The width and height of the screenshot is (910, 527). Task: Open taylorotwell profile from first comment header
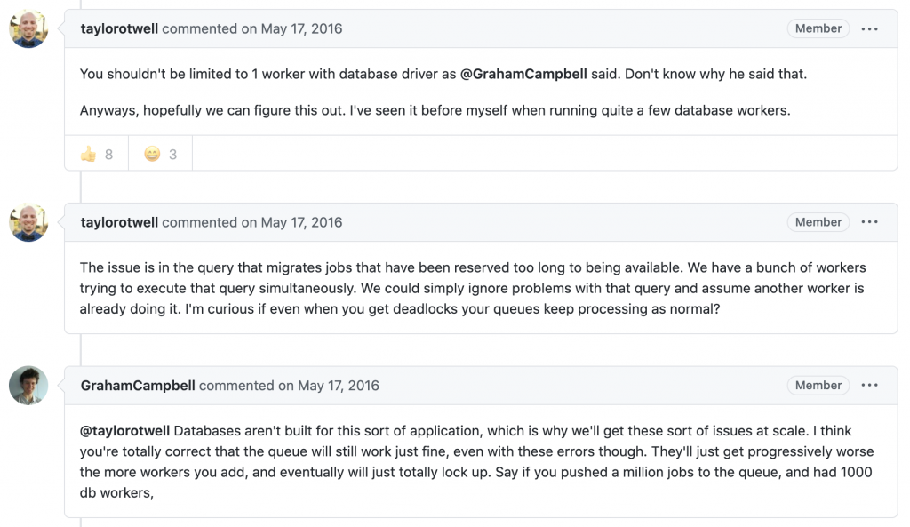pyautogui.click(x=119, y=28)
